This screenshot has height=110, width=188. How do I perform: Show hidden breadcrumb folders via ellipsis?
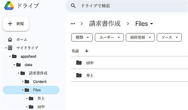click(x=73, y=24)
